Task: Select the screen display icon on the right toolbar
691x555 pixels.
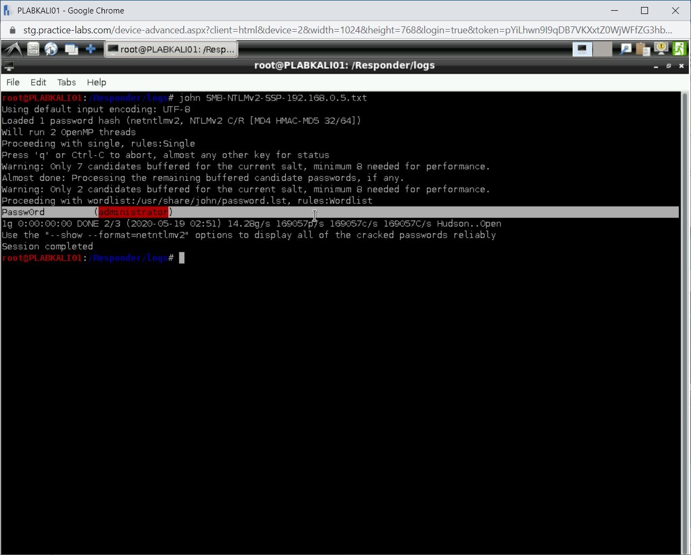Action: coord(582,49)
